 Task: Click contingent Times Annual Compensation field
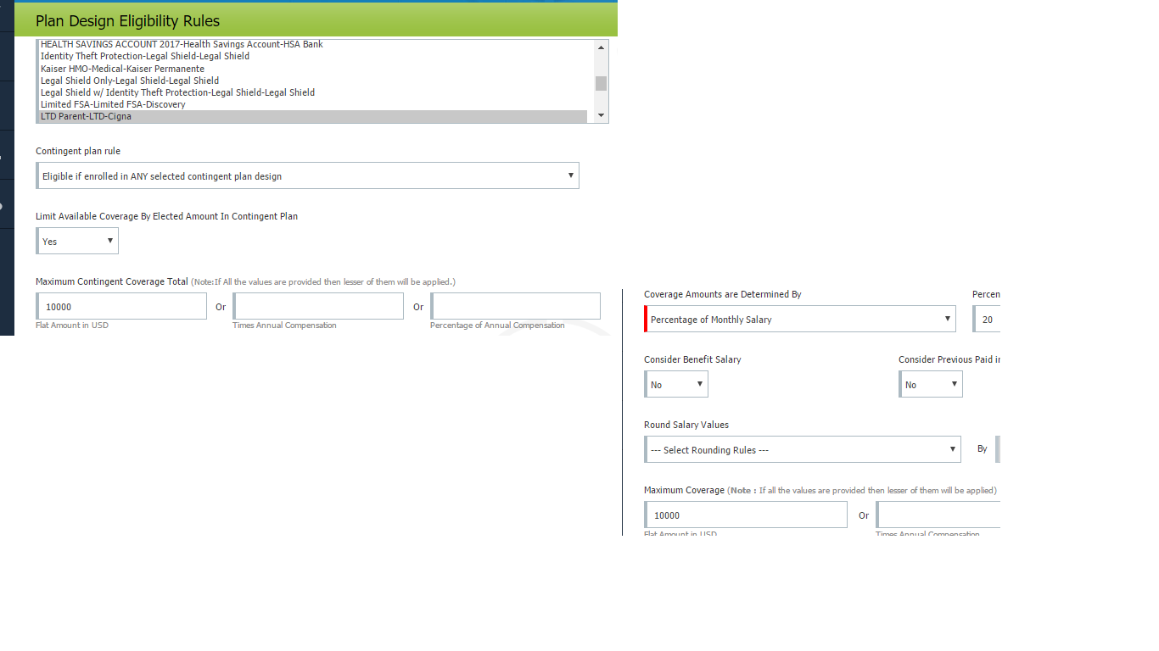[319, 307]
